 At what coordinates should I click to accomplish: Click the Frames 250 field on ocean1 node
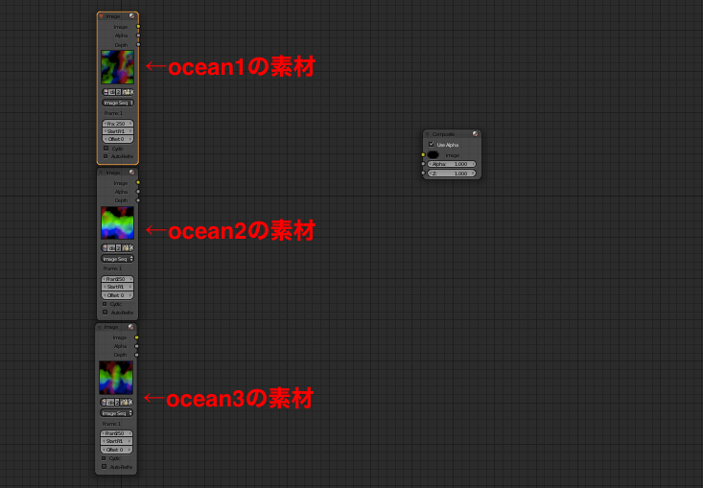118,124
